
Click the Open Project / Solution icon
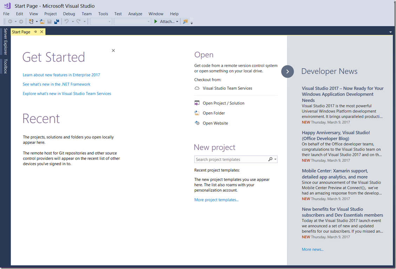tap(197, 103)
